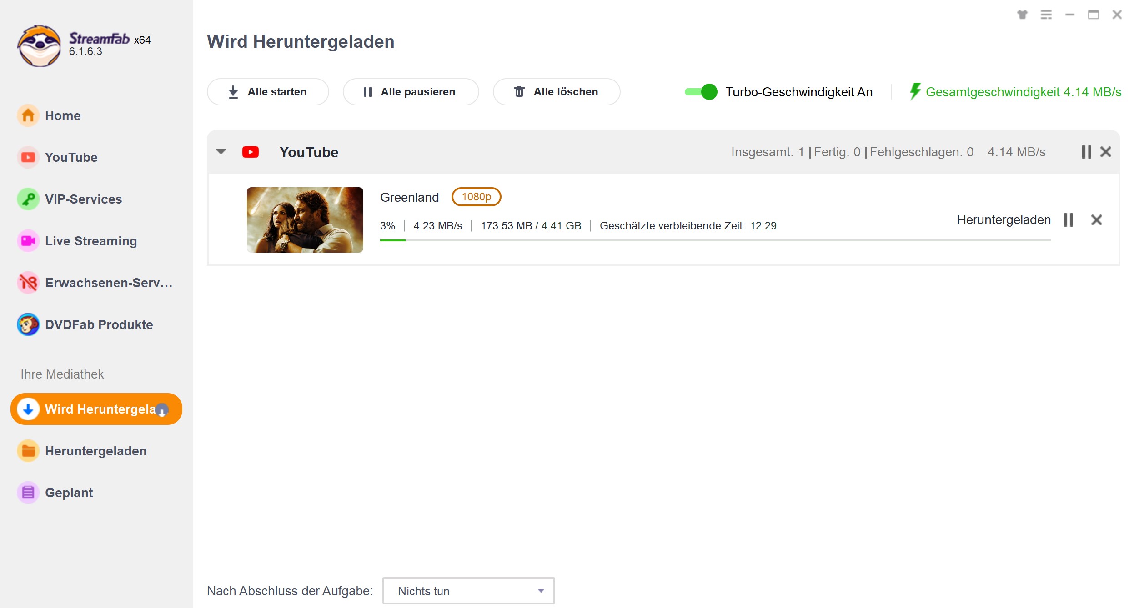Open YouTube section in sidebar
The image size is (1134, 608).
click(x=71, y=157)
